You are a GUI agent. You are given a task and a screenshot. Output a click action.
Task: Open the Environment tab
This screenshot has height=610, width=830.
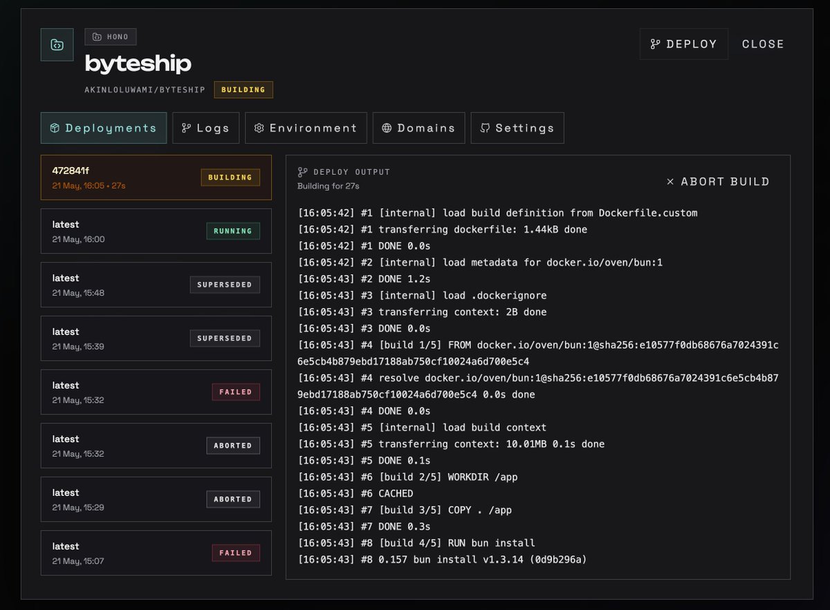click(x=306, y=128)
